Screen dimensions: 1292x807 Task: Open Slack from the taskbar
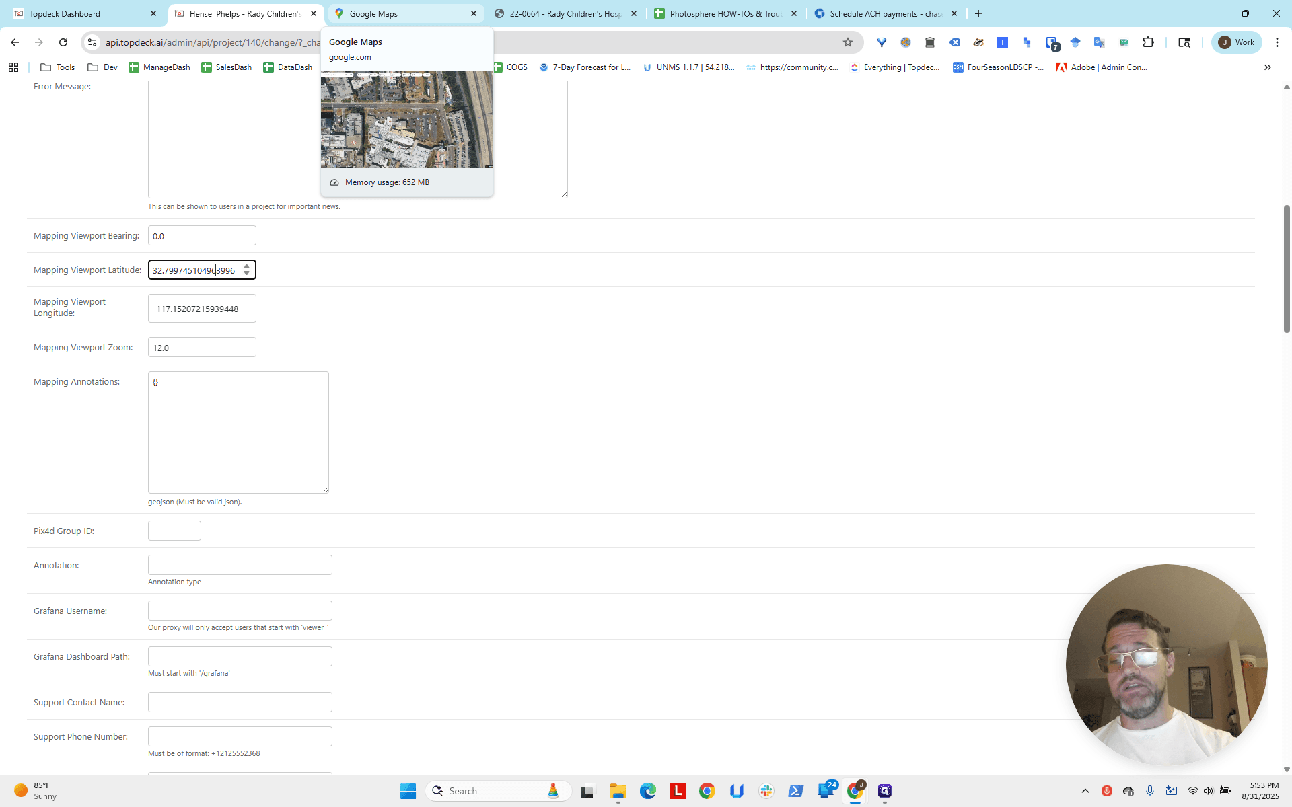click(x=766, y=791)
